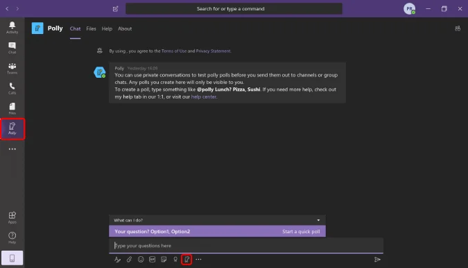
Task: Open Teams in the left sidebar
Action: click(12, 68)
